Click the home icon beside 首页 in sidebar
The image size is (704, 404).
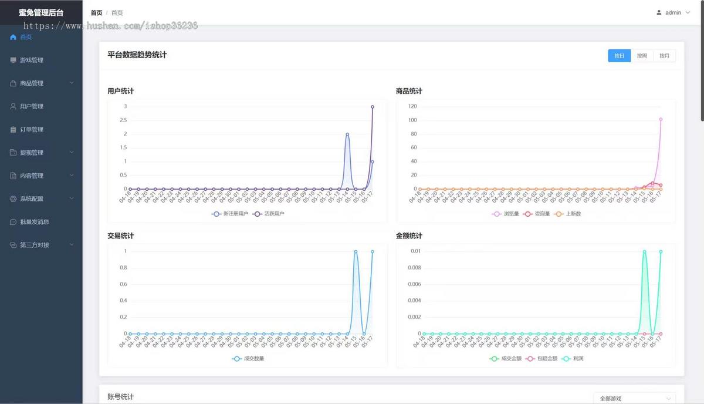pos(13,37)
